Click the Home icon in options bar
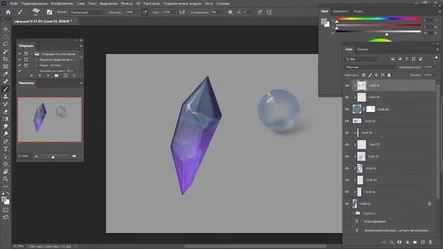 click(x=8, y=12)
